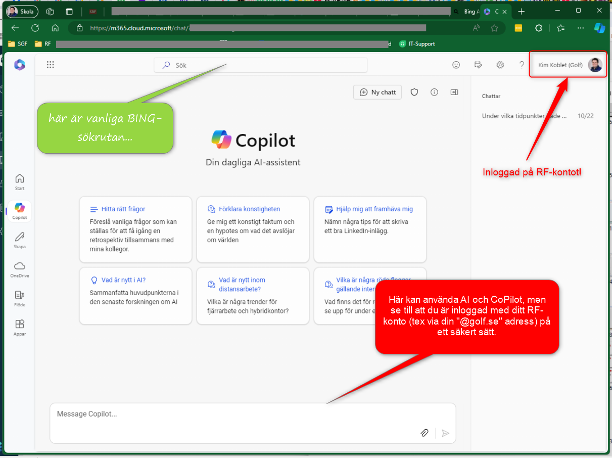Reload the current page
The image size is (612, 458).
tap(35, 28)
